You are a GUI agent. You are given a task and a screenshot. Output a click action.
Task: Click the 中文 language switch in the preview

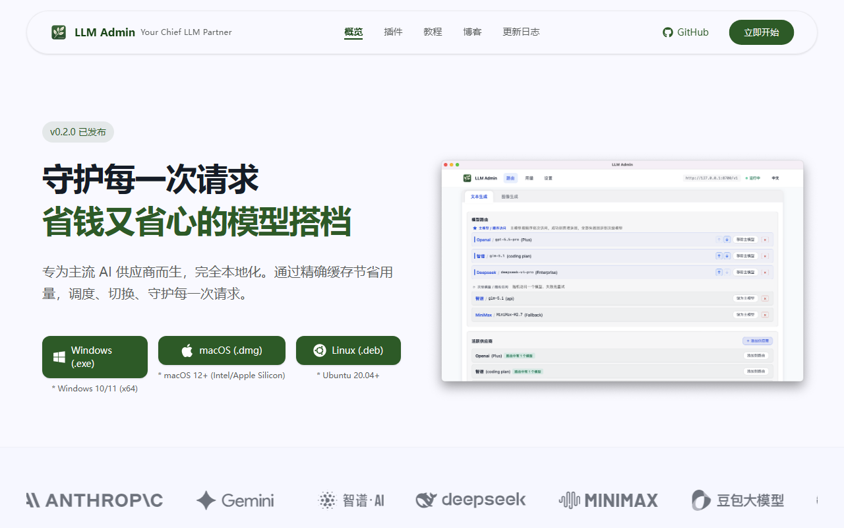point(775,178)
